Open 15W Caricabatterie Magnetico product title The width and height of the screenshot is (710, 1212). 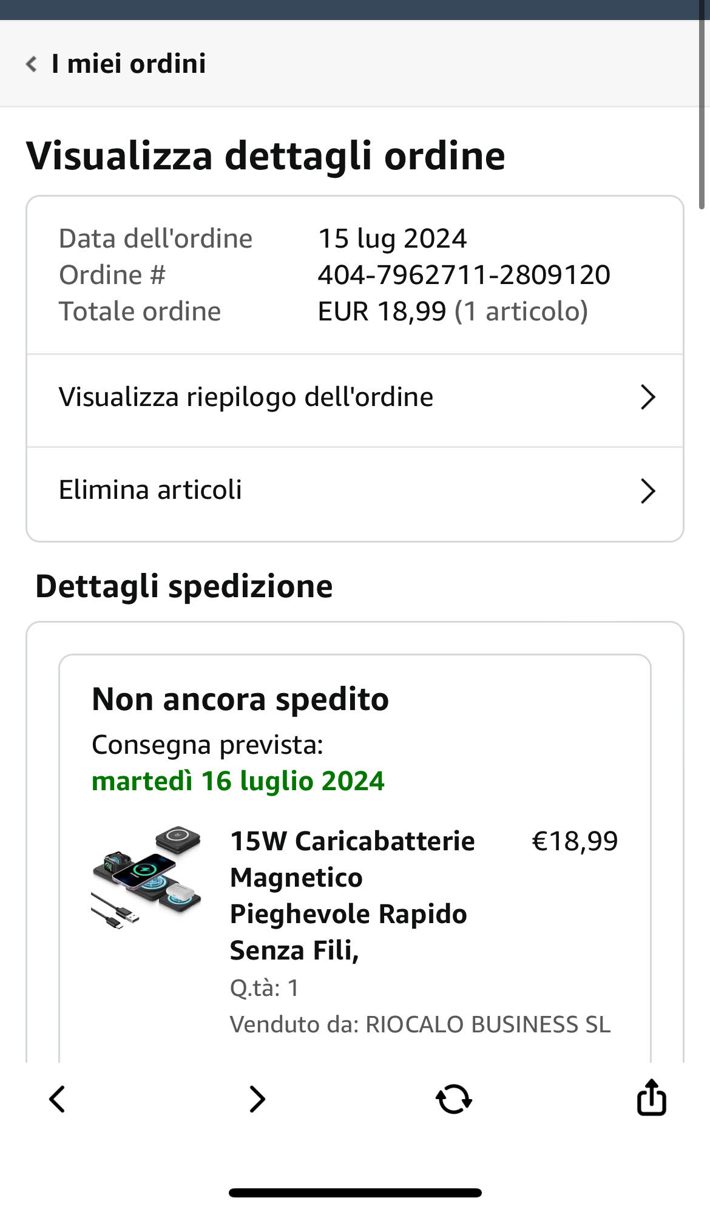click(352, 895)
